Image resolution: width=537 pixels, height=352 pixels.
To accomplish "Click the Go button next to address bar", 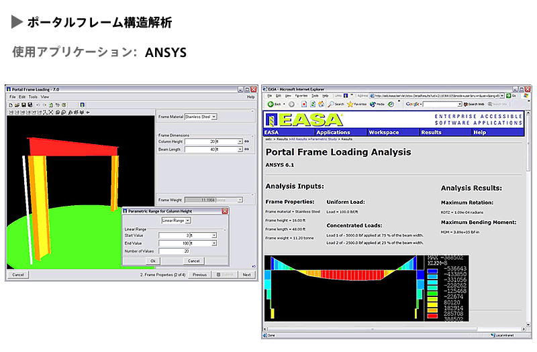I will click(510, 96).
